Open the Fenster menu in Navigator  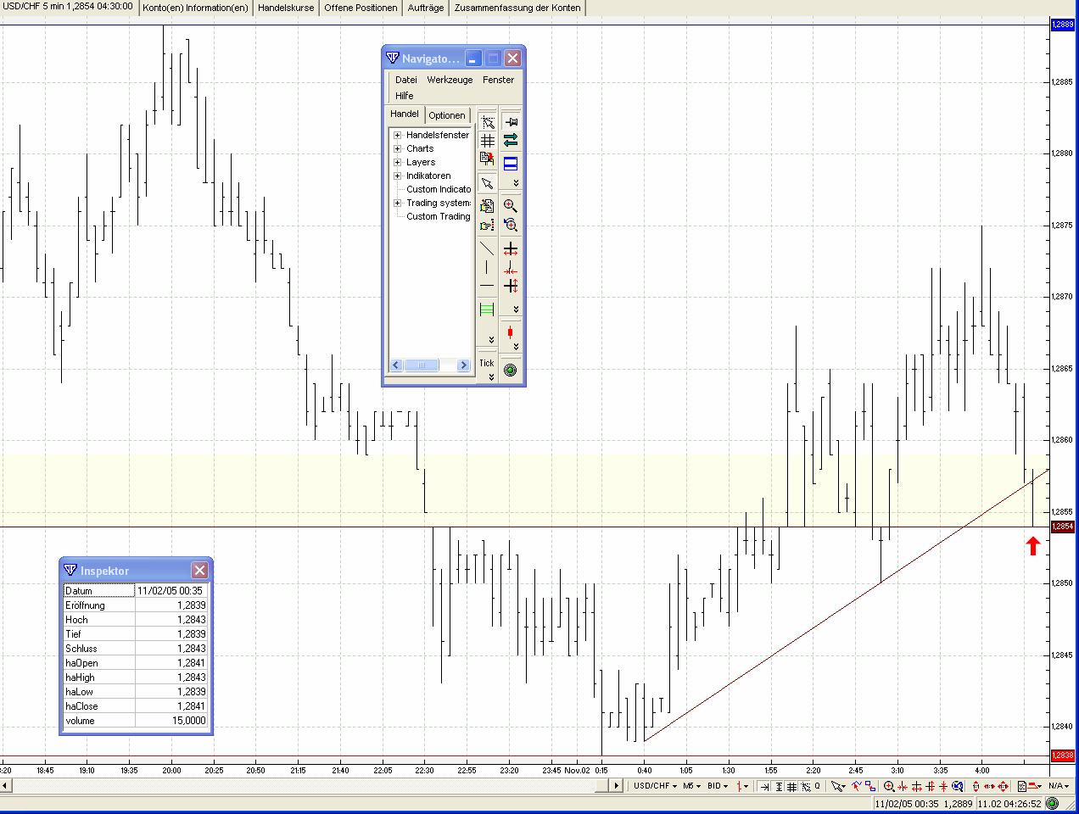498,80
